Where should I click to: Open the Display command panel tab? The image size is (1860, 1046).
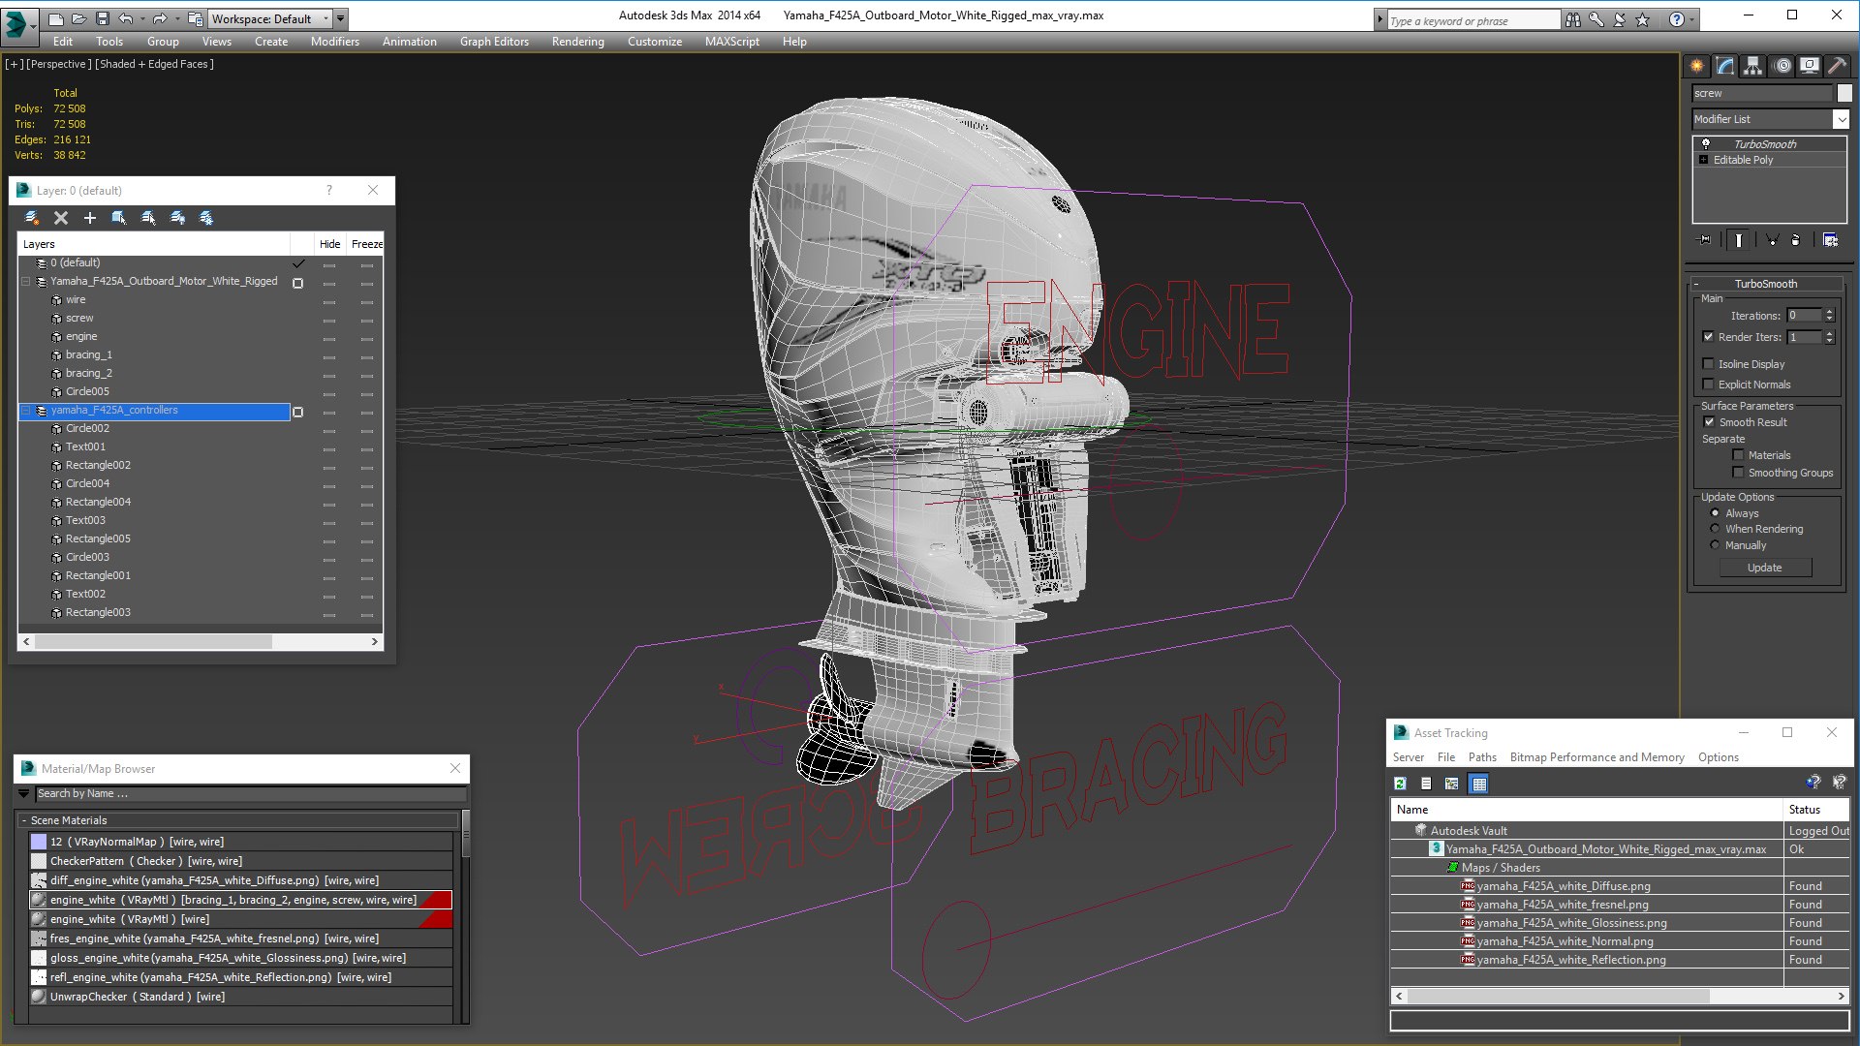[x=1810, y=66]
